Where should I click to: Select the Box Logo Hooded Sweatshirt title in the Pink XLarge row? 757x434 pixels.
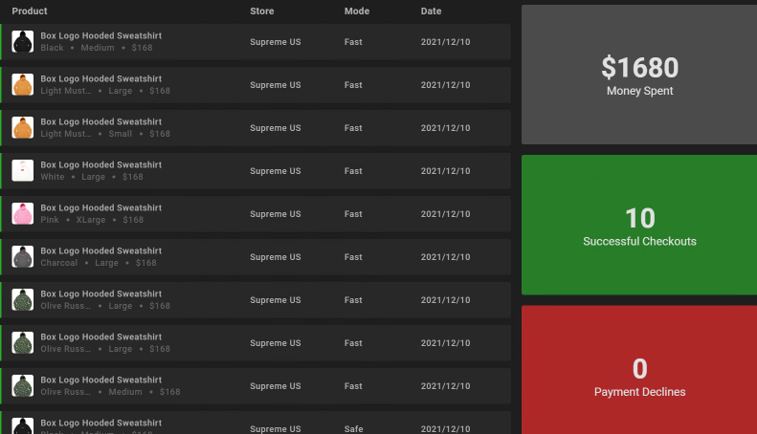(x=100, y=207)
